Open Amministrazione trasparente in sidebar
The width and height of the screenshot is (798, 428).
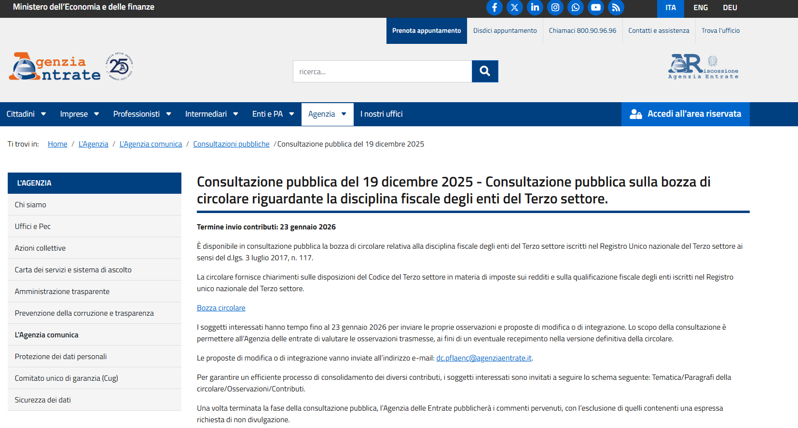62,292
